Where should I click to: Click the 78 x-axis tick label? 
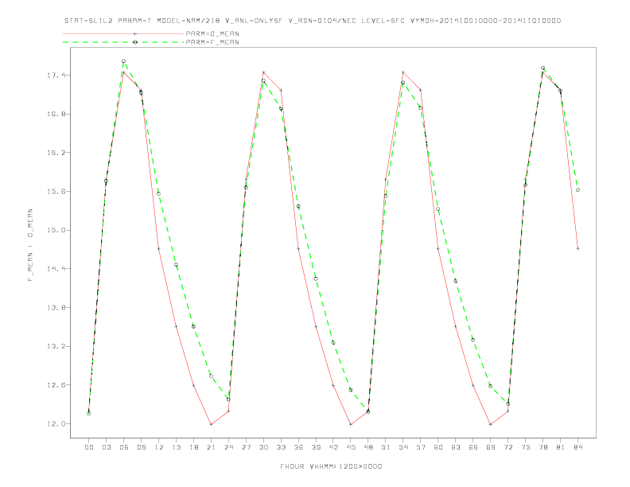(542, 447)
